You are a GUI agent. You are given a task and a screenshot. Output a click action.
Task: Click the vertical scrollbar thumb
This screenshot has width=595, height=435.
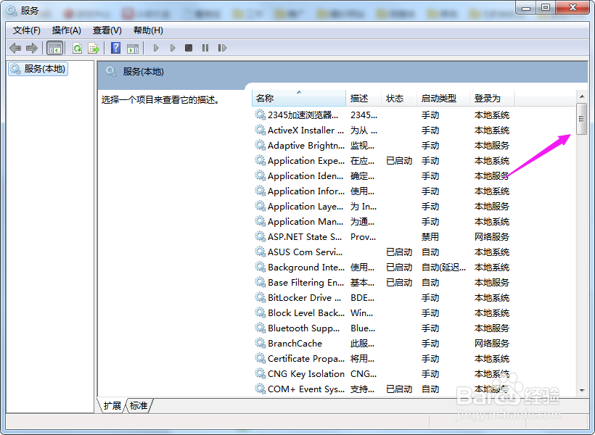point(581,120)
